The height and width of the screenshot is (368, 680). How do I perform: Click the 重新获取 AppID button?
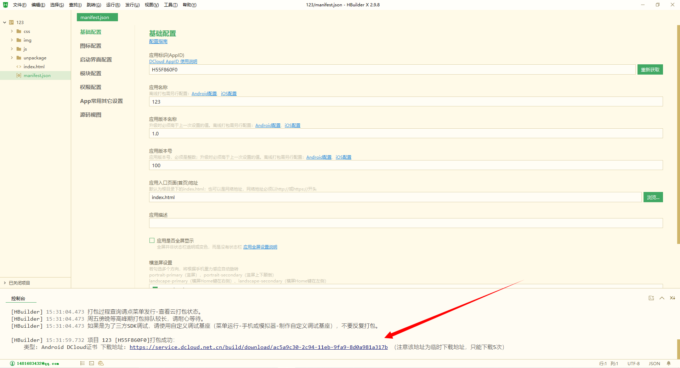pyautogui.click(x=650, y=70)
